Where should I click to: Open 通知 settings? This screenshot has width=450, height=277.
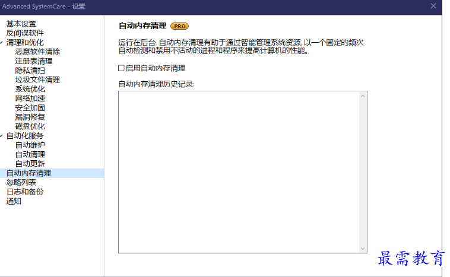pyautogui.click(x=14, y=201)
